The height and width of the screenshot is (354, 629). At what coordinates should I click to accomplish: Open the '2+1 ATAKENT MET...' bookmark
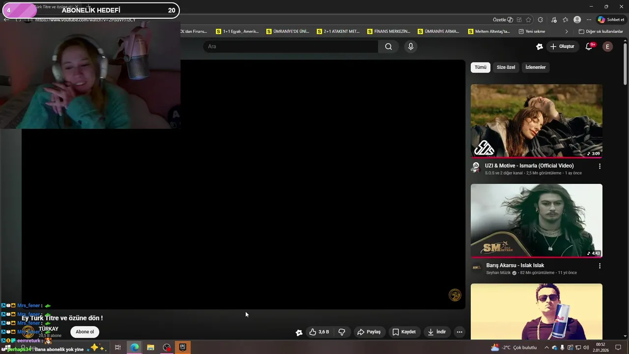(338, 31)
